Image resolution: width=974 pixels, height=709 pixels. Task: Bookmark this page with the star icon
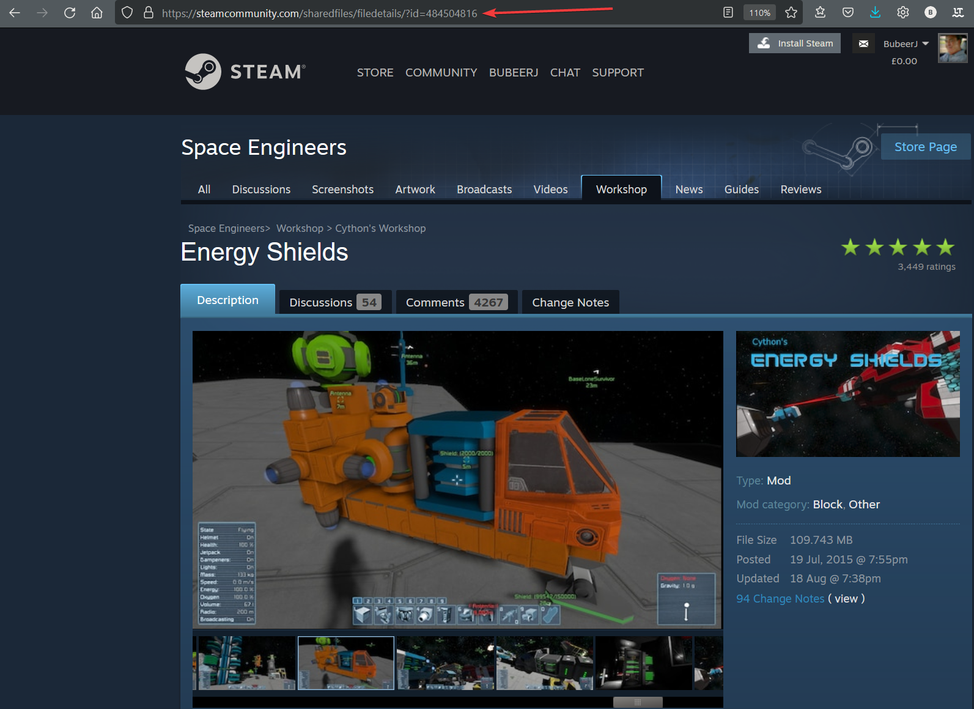791,13
